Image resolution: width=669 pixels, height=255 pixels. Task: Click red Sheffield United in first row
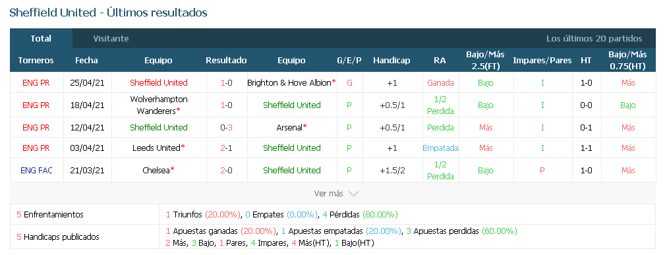(x=159, y=83)
